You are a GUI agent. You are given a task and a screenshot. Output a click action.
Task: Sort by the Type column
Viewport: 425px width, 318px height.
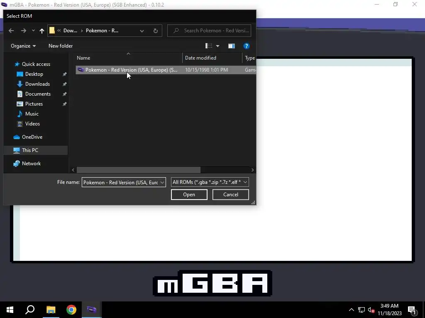249,58
